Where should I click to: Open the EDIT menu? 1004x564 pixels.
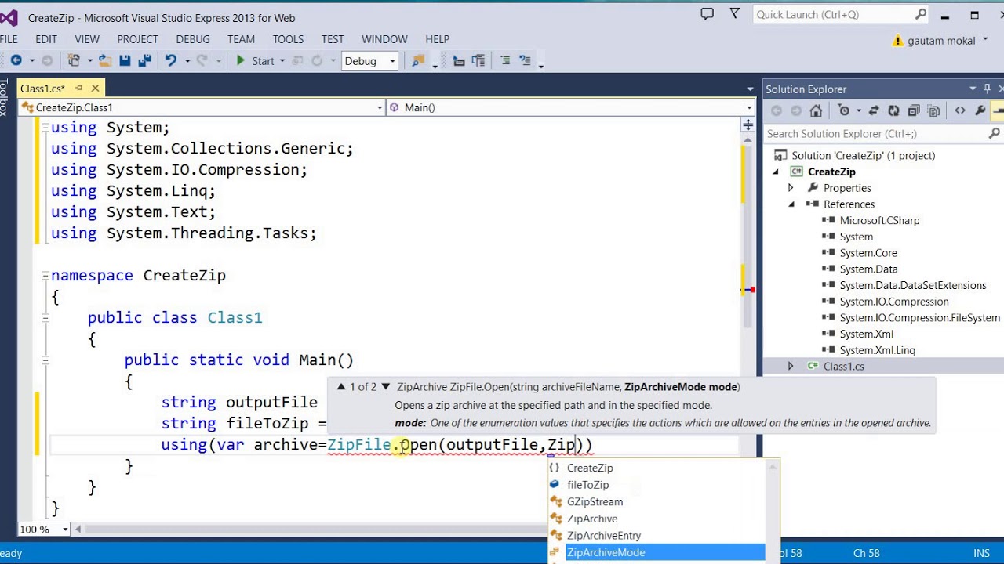point(46,39)
